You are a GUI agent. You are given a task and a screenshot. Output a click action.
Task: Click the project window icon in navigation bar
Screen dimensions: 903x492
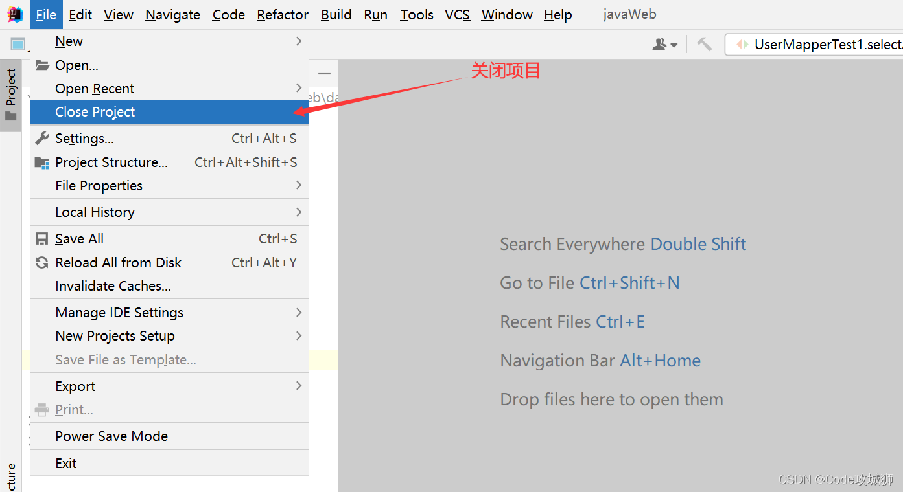point(18,44)
